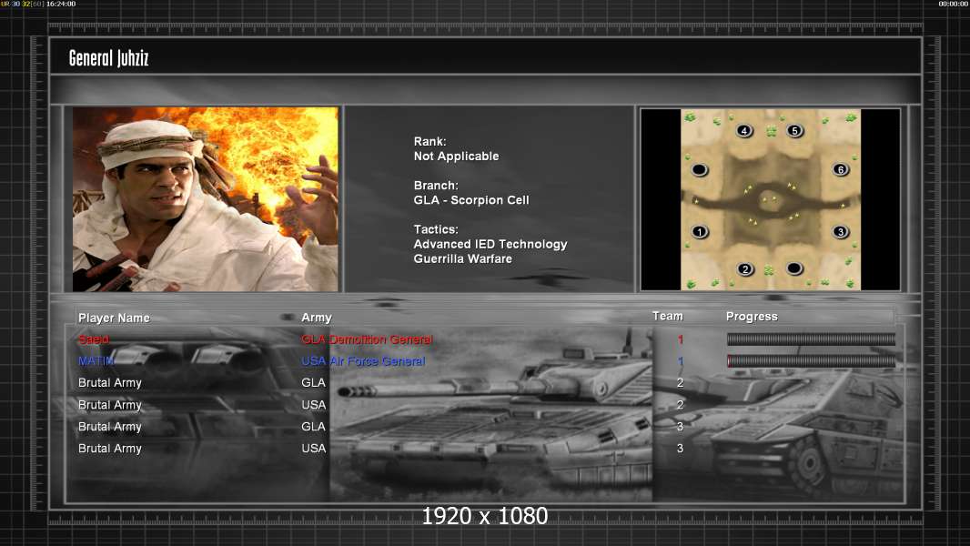
Task: Click MATIN's loading progress bar
Action: (811, 361)
